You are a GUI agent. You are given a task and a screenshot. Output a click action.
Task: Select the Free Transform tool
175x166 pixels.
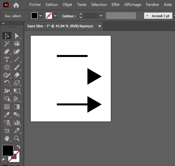[x=17, y=91]
